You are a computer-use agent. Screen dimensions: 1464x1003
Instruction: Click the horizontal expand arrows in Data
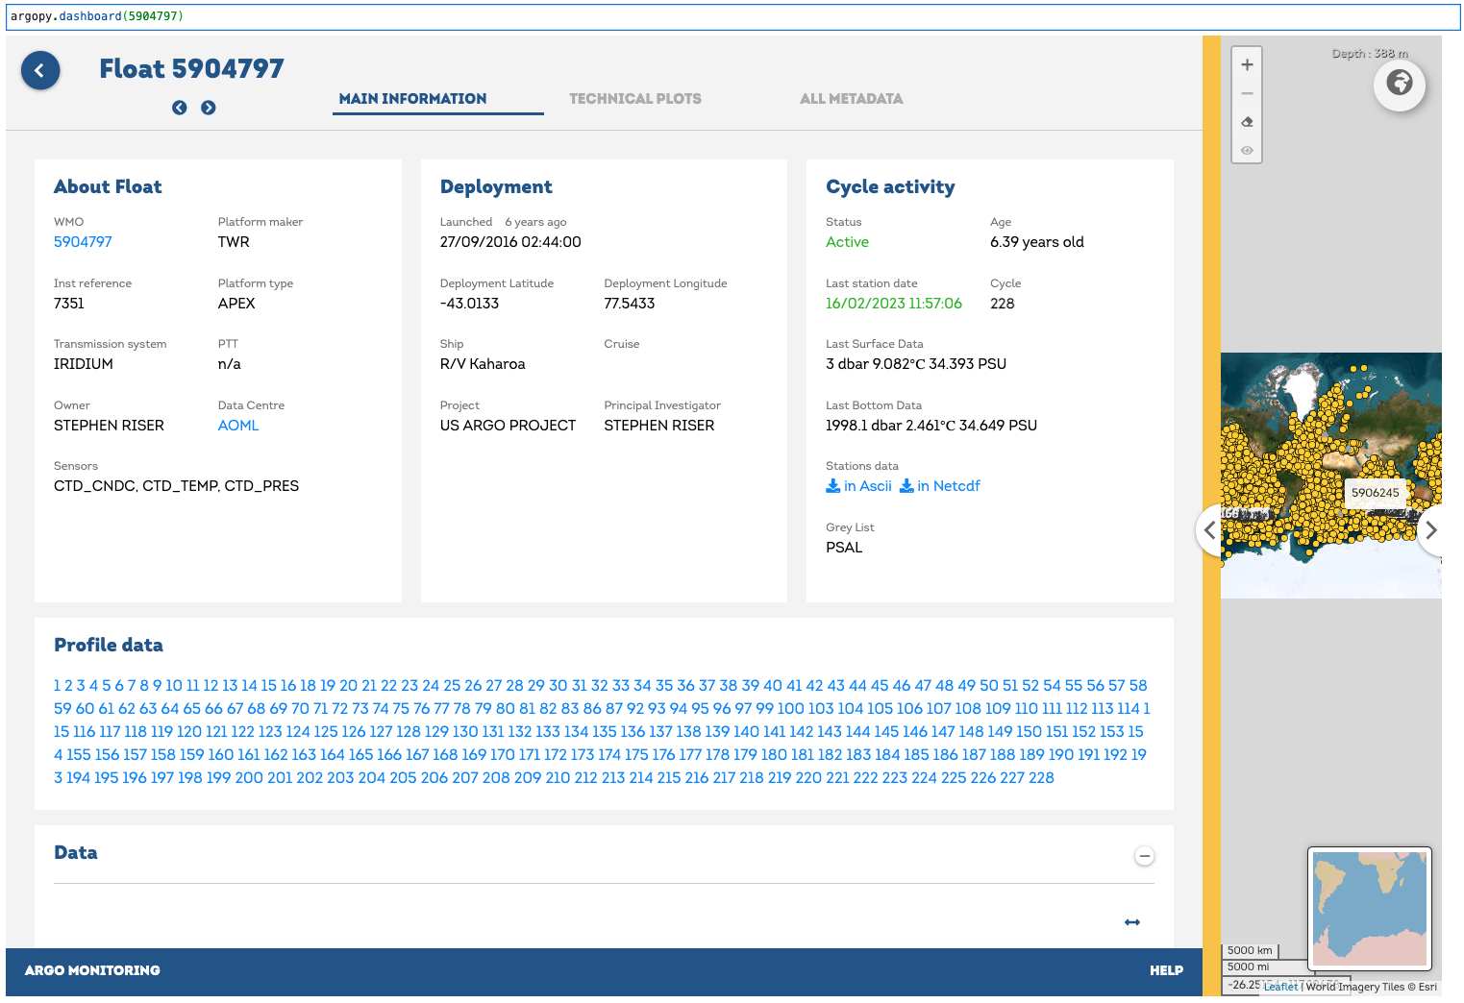[x=1132, y=922]
